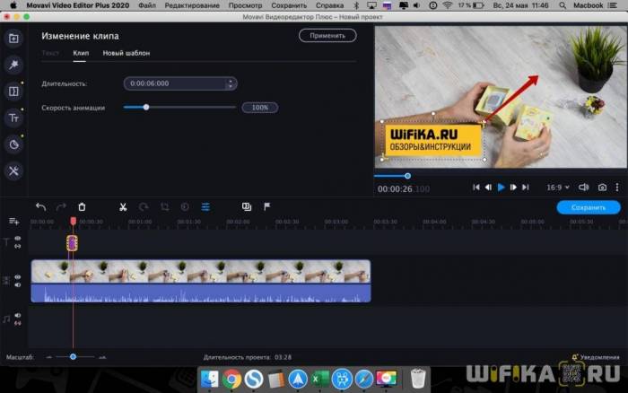Open the Transitions panel in the sidebar
Image resolution: width=628 pixels, height=393 pixels.
click(13, 92)
